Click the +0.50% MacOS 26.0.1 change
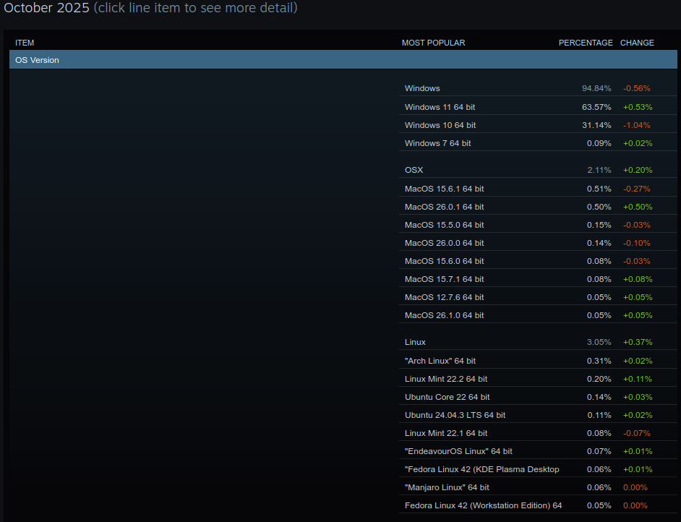The width and height of the screenshot is (681, 522). [638, 207]
